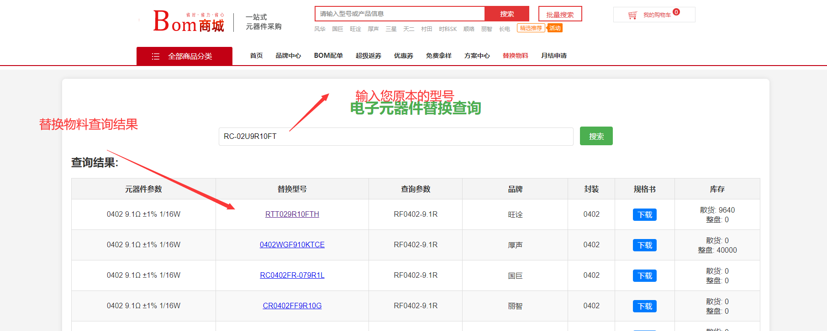Click the 三星 brand shortcut
This screenshot has width=827, height=331.
[x=391, y=29]
